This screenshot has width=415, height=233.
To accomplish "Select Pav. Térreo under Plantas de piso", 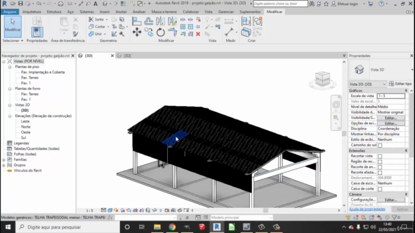I will [x=30, y=78].
